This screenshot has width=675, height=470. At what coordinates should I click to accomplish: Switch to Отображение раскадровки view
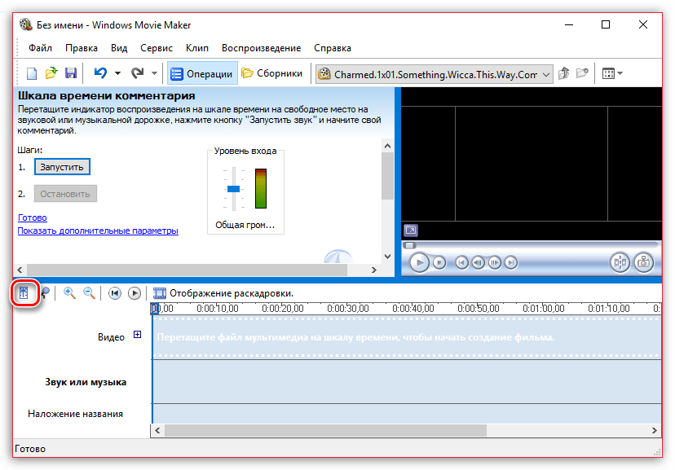(x=223, y=293)
